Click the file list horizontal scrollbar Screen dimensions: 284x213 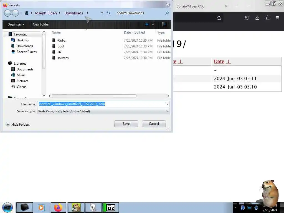(93, 96)
